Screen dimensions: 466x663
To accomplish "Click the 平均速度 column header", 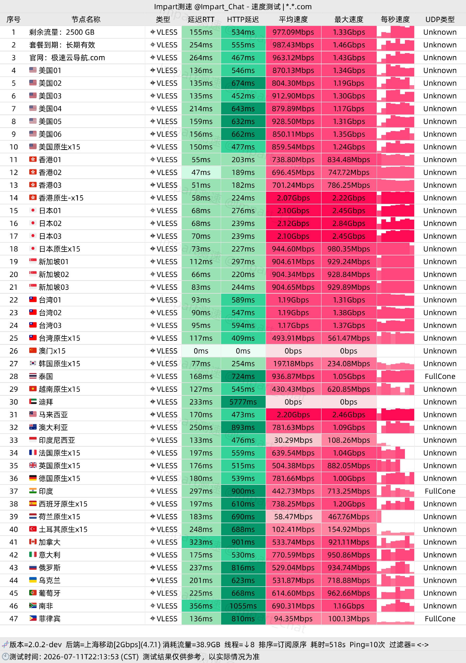I will click(x=293, y=19).
